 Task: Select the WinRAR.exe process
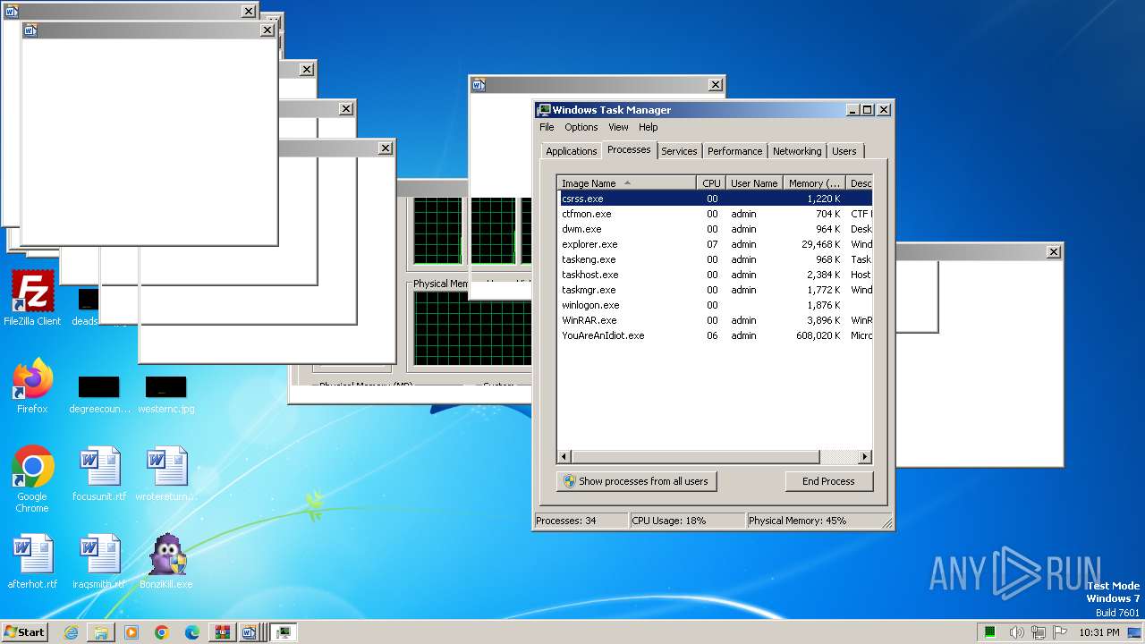point(715,320)
